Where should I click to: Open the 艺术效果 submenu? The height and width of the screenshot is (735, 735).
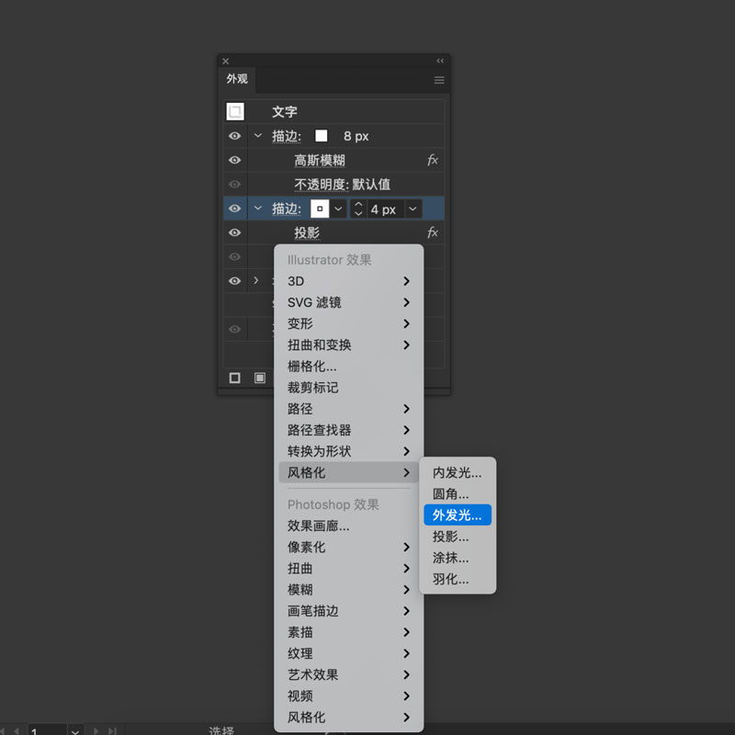349,675
